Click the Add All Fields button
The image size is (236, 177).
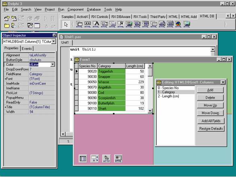(211, 121)
